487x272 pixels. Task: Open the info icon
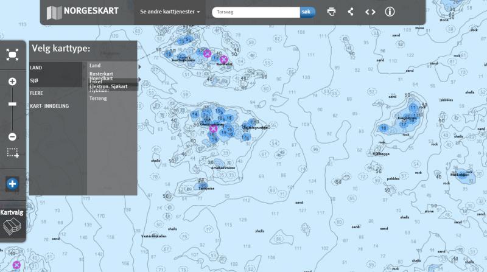pyautogui.click(x=390, y=12)
